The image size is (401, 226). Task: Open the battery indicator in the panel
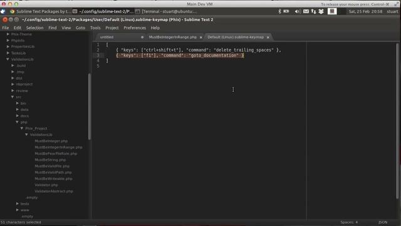(x=286, y=11)
